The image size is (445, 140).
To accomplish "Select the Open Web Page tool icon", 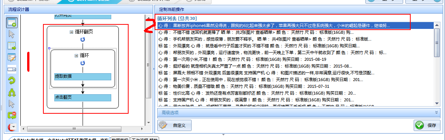I will 12,23.
